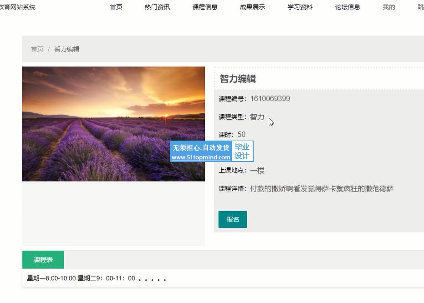This screenshot has height=303, width=424.
Task: Click the lavender field course image
Action: (113, 124)
